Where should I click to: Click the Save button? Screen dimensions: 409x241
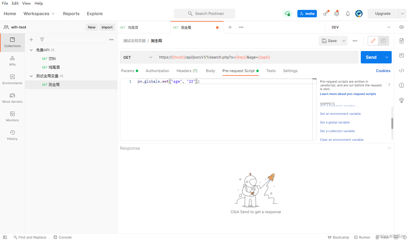[329, 41]
